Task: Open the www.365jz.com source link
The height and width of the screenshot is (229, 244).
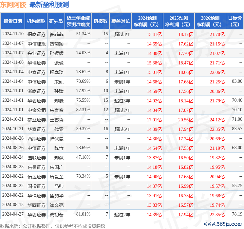Action: (x=223, y=224)
